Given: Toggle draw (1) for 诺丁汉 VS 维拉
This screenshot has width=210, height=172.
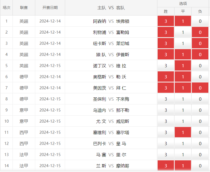Looking at the screenshot, I should (x=183, y=65).
